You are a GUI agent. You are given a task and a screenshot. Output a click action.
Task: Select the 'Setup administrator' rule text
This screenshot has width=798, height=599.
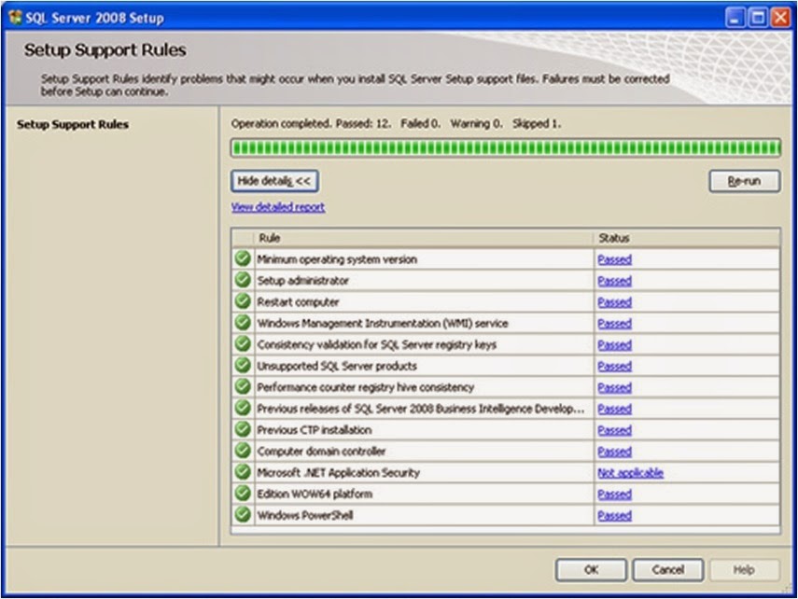(x=302, y=281)
